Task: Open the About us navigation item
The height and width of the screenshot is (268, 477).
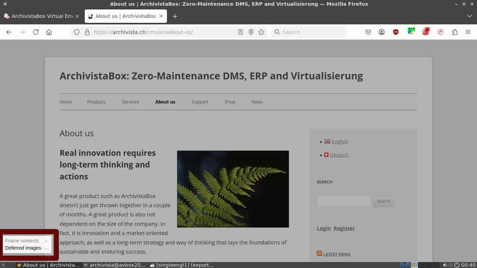Action: tap(165, 102)
